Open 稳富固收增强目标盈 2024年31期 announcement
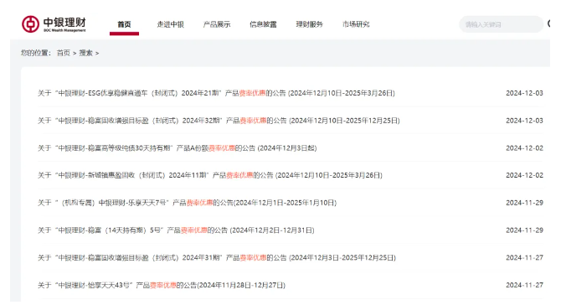The image size is (561, 305). coord(217,258)
